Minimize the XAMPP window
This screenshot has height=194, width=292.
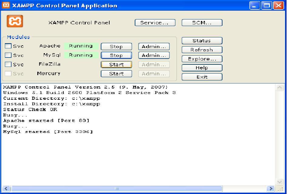[255, 5]
